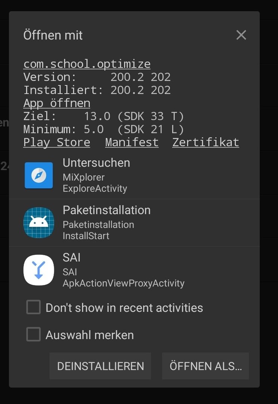This screenshot has width=278, height=404.
Task: Tap the MiXplorer compass icon
Action: [x=38, y=175]
